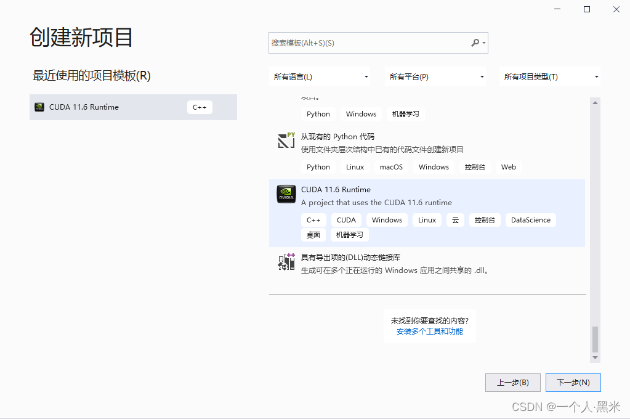Click the 桌面 tag
The width and height of the screenshot is (630, 419).
(313, 235)
